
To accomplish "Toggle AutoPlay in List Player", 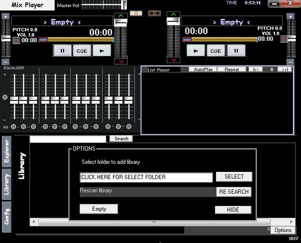I will (x=203, y=69).
